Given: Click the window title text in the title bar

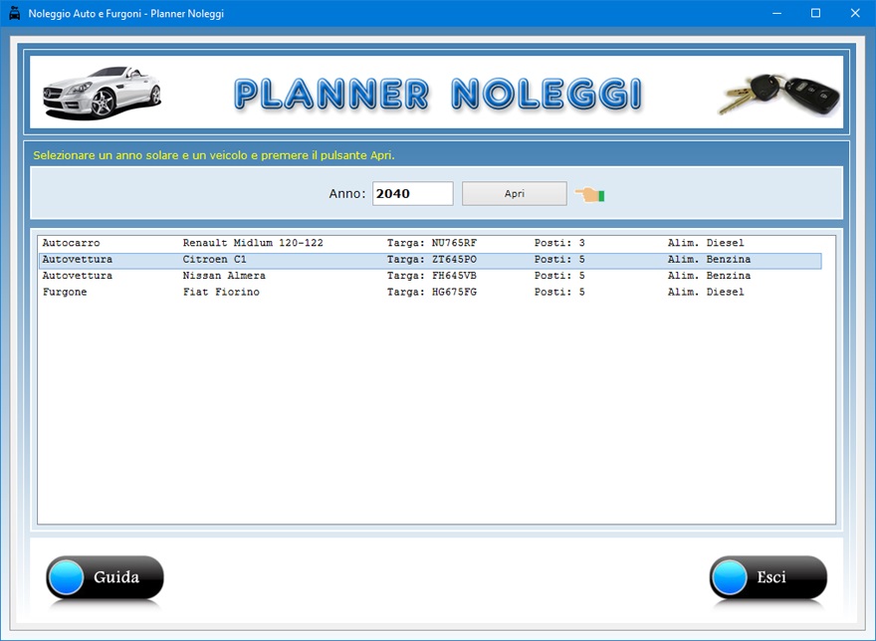Looking at the screenshot, I should pos(126,14).
